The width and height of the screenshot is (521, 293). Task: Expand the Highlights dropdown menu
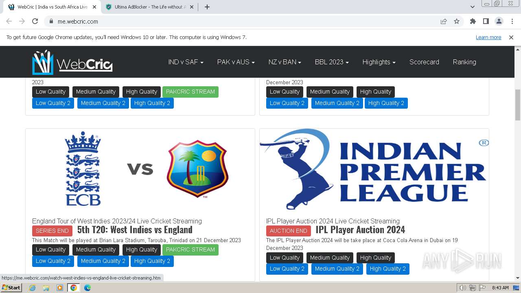coord(379,62)
